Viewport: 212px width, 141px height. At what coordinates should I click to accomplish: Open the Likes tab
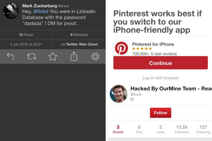pyautogui.click(x=160, y=129)
